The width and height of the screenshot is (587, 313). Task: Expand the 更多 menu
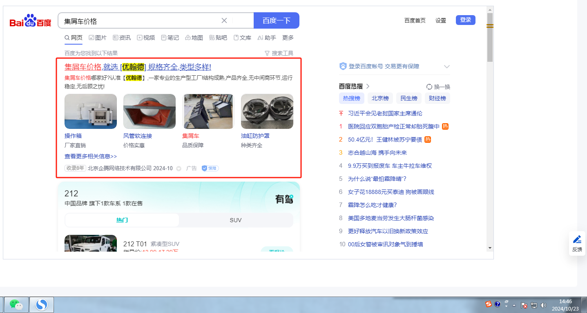click(288, 38)
